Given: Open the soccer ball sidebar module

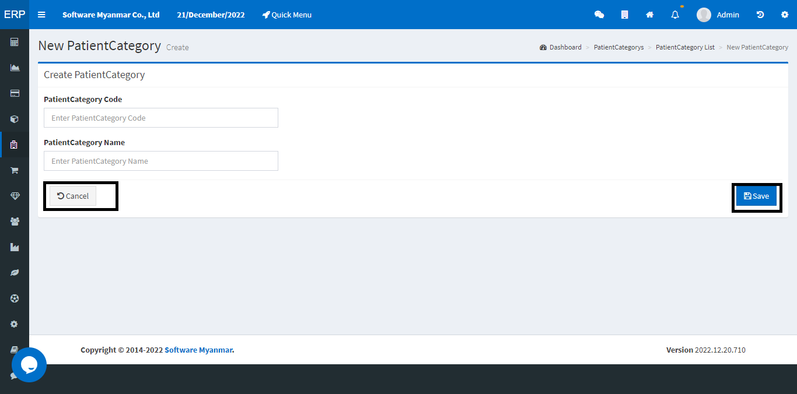Looking at the screenshot, I should pos(15,298).
